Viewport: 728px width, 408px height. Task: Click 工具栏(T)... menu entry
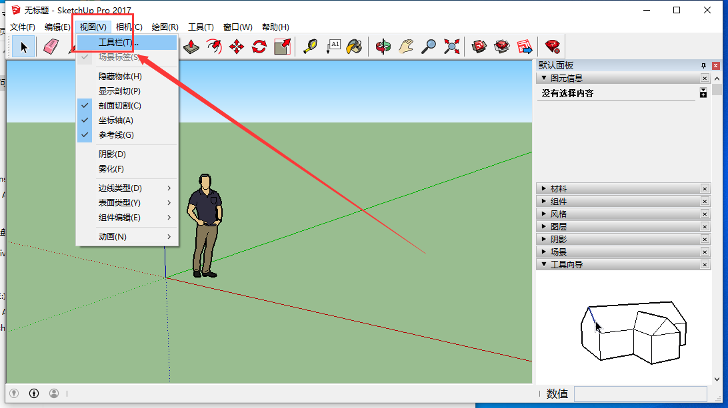(119, 43)
